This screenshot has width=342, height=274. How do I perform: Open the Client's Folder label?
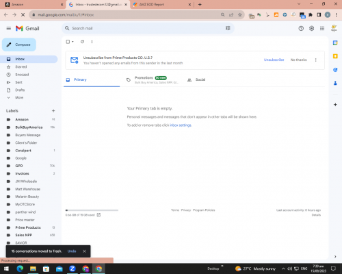(x=26, y=142)
